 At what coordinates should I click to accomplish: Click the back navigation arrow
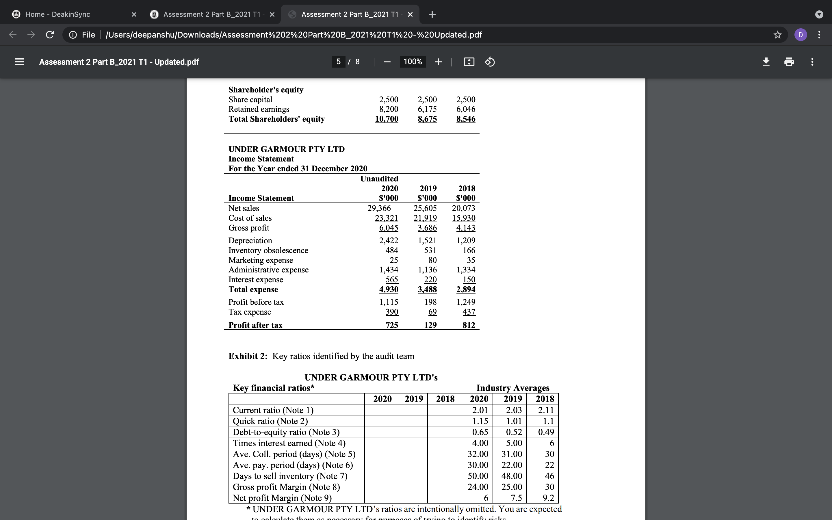click(x=12, y=34)
